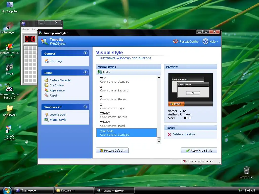Switch to Documents taskbar button

pyautogui.click(x=74, y=190)
